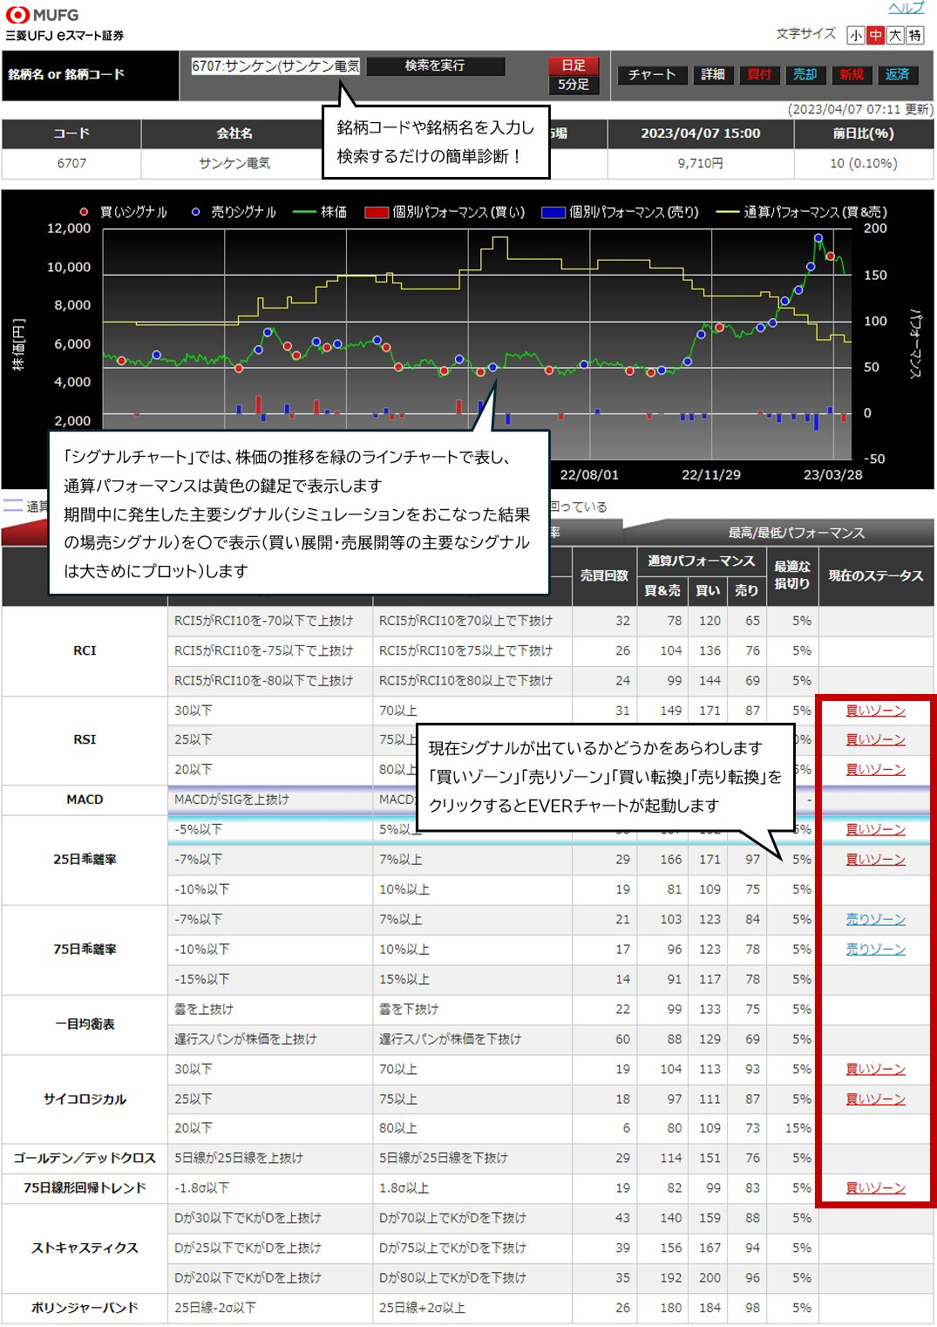
Task: Open 売りゾーン link for 75日乖離率 -10%以下
Action: (875, 949)
